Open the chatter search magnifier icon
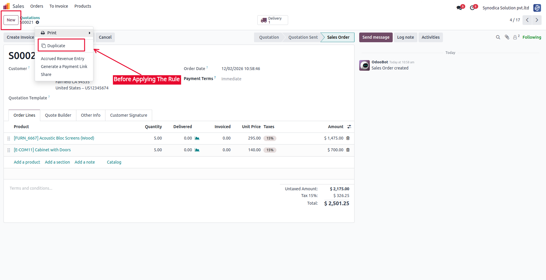This screenshot has width=546, height=280. click(x=498, y=37)
